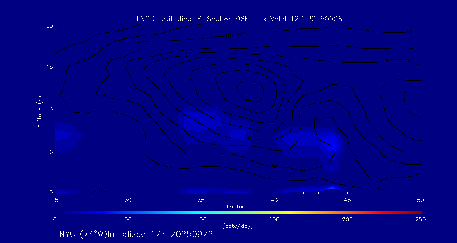Click the "Altitude (km)" vertical axis label
The width and height of the screenshot is (457, 243).
tap(40, 109)
